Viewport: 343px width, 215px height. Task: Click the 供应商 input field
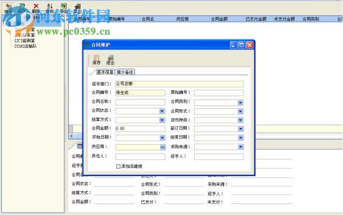tap(138, 147)
